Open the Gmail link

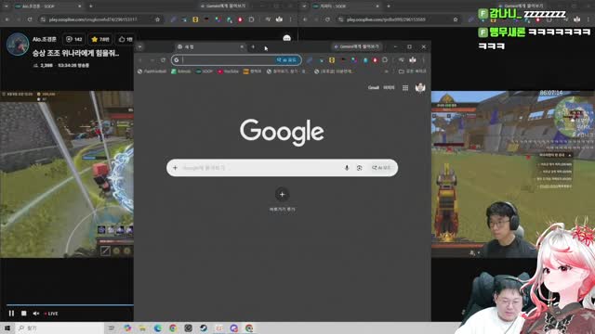point(374,87)
